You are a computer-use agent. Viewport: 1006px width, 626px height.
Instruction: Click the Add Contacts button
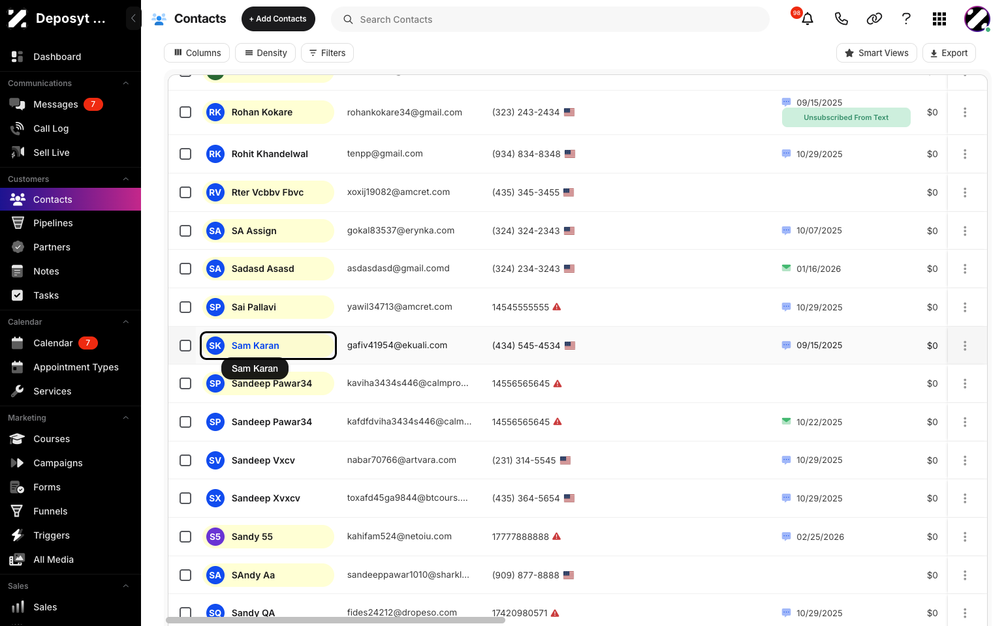coord(278,19)
